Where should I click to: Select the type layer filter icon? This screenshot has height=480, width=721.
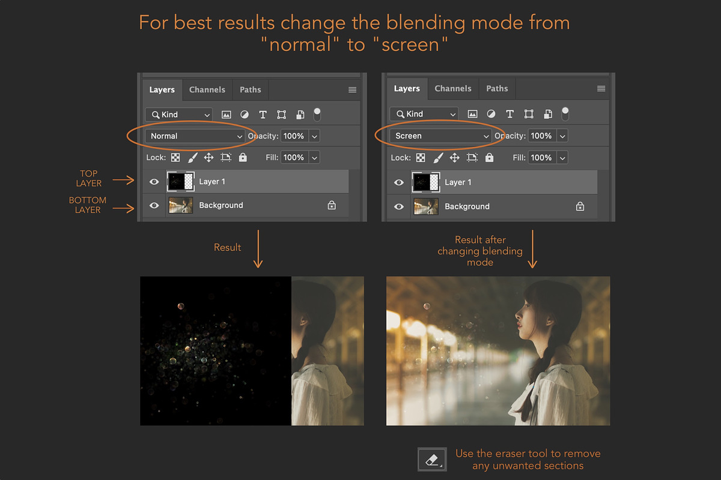coord(263,114)
